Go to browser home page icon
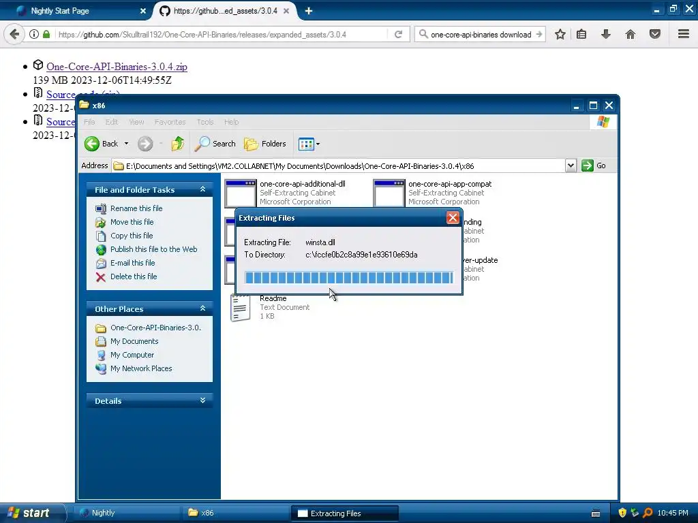Image resolution: width=698 pixels, height=523 pixels. click(631, 34)
